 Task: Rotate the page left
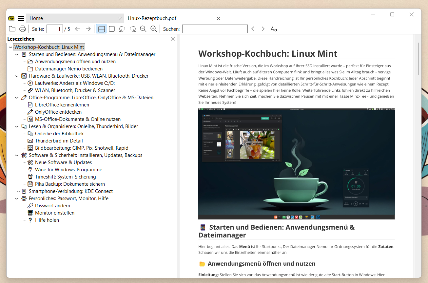tap(122, 29)
